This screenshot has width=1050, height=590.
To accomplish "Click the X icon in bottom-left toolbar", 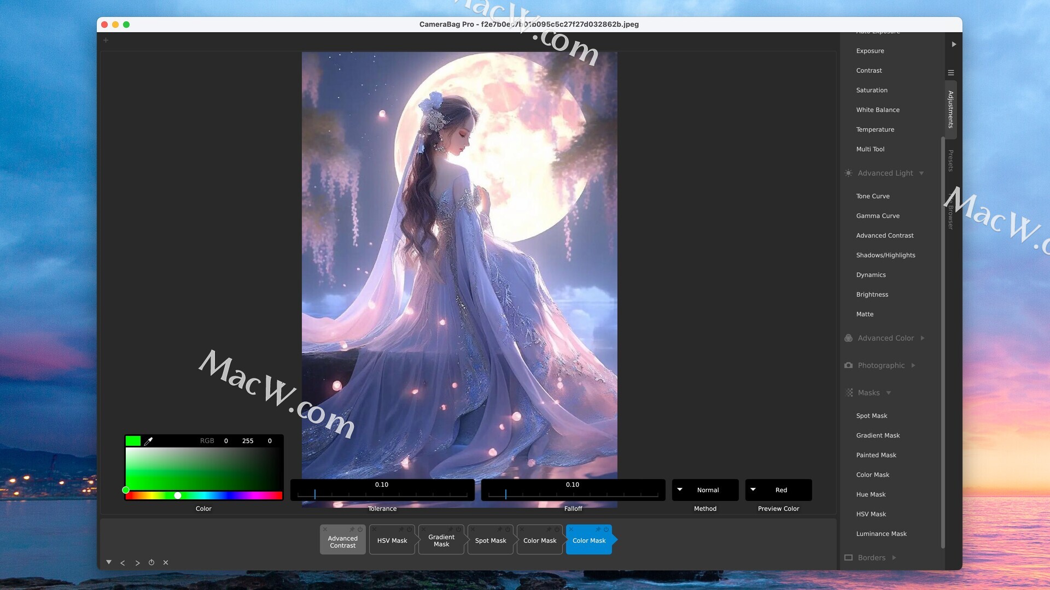I will coord(166,563).
